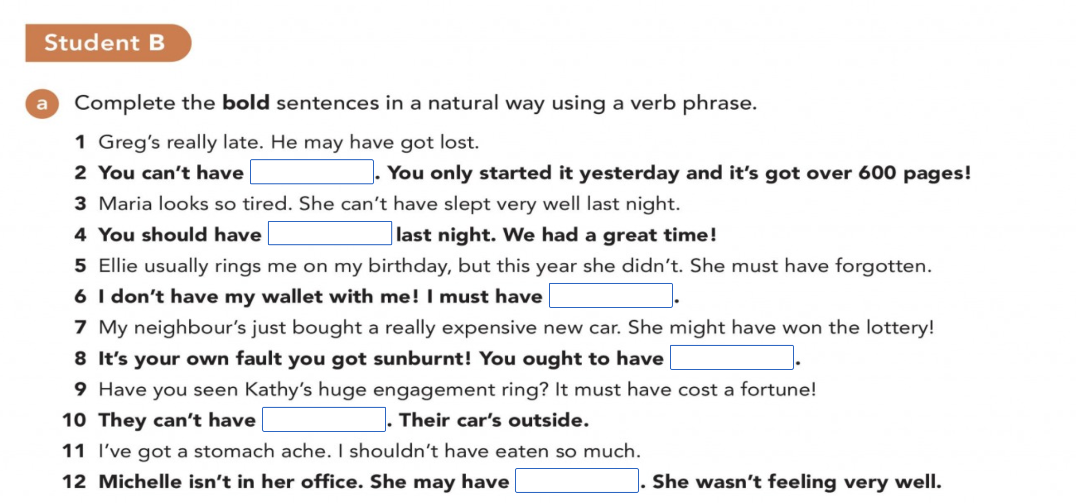This screenshot has width=1076, height=503.
Task: Click sentence 3 about Maria looking tired
Action: click(389, 204)
